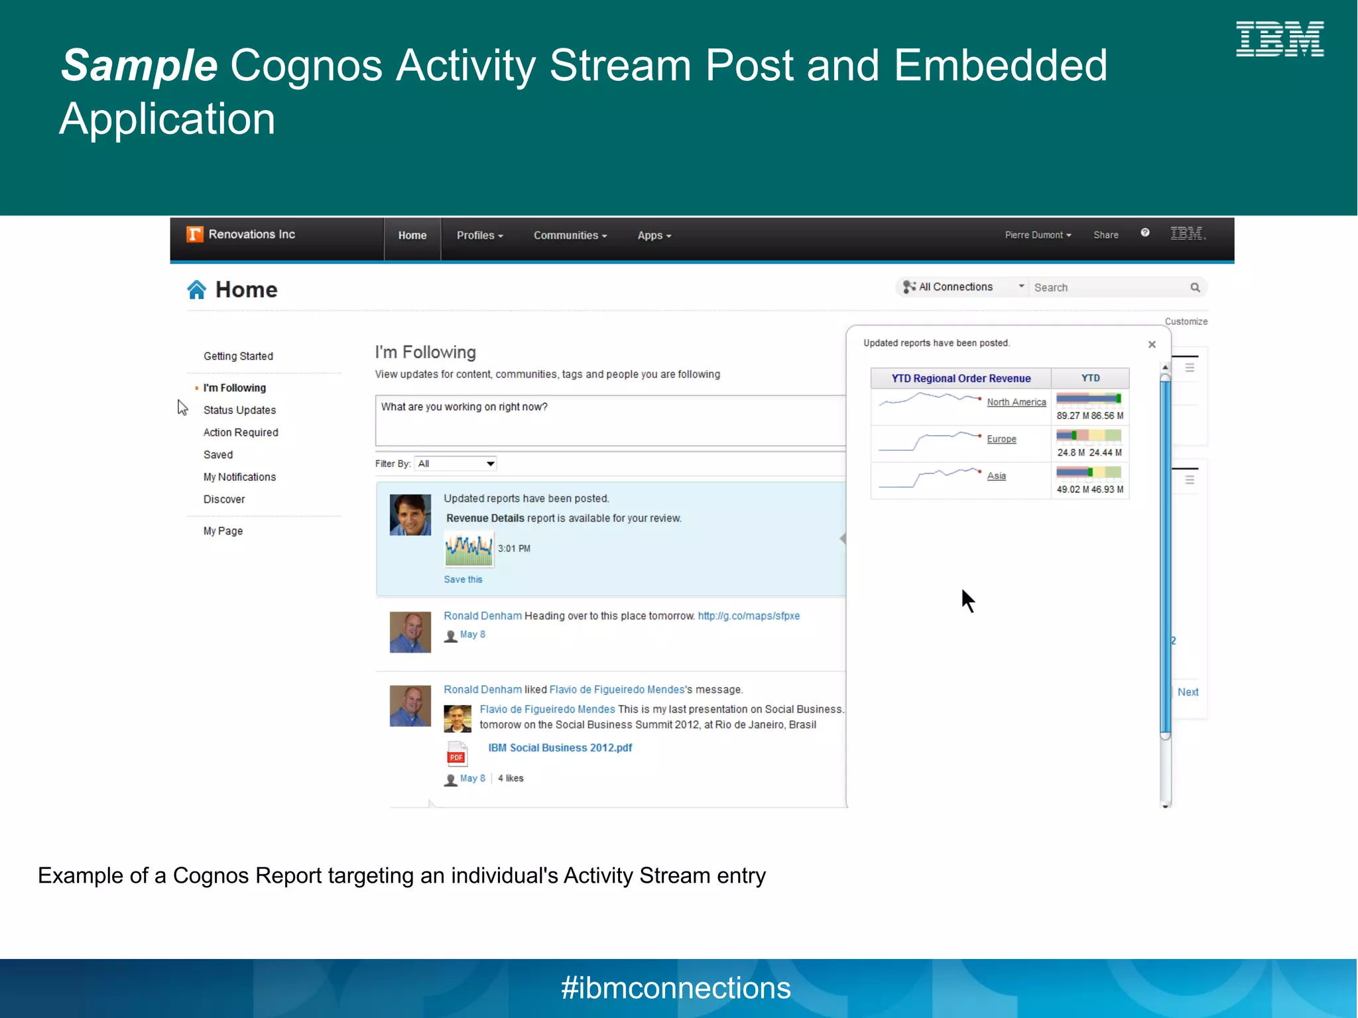This screenshot has height=1018, width=1358.
Task: Click the 4 likes text
Action: (x=511, y=779)
